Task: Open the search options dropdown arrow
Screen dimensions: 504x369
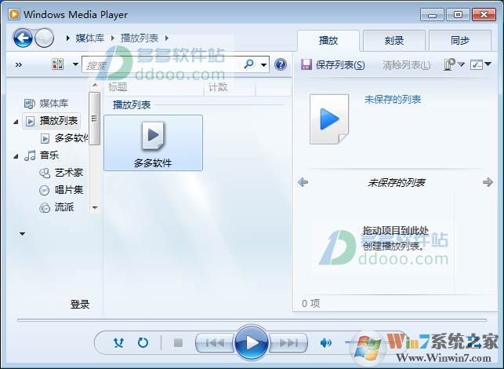Action: coord(263,64)
